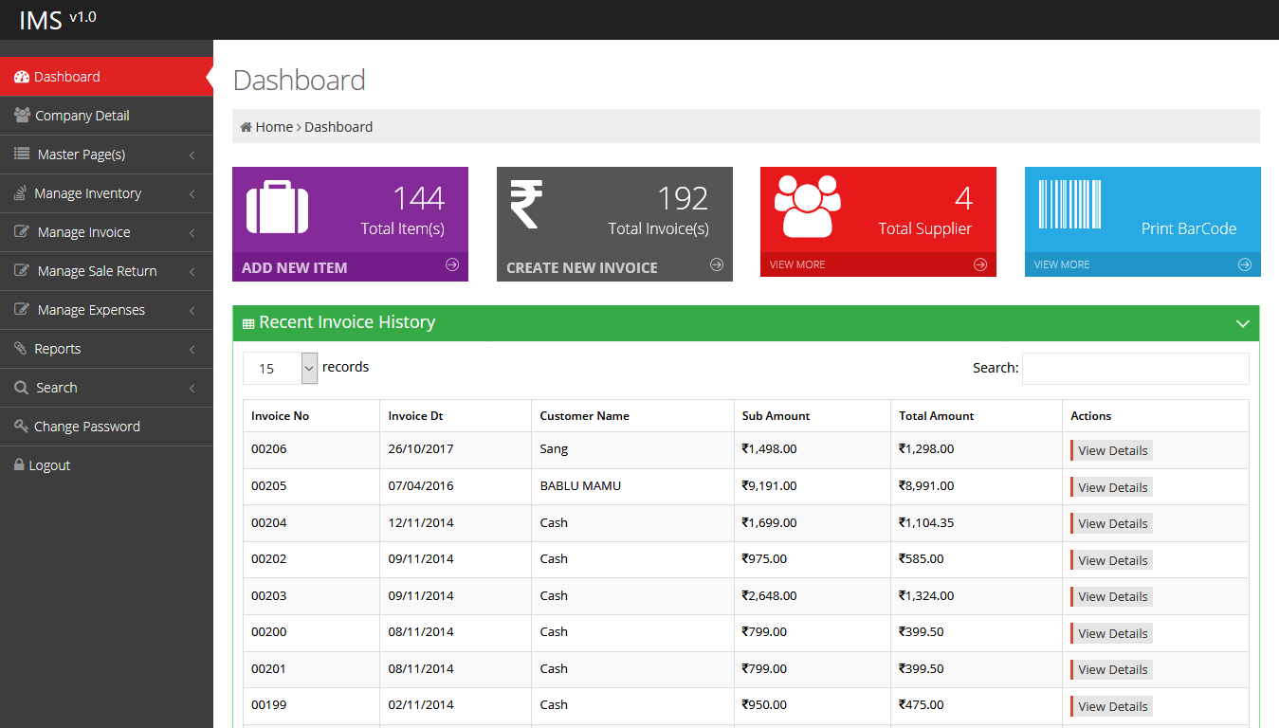
Task: Click the arrow icon beside CREATE NEW INVOICE
Action: [x=717, y=265]
